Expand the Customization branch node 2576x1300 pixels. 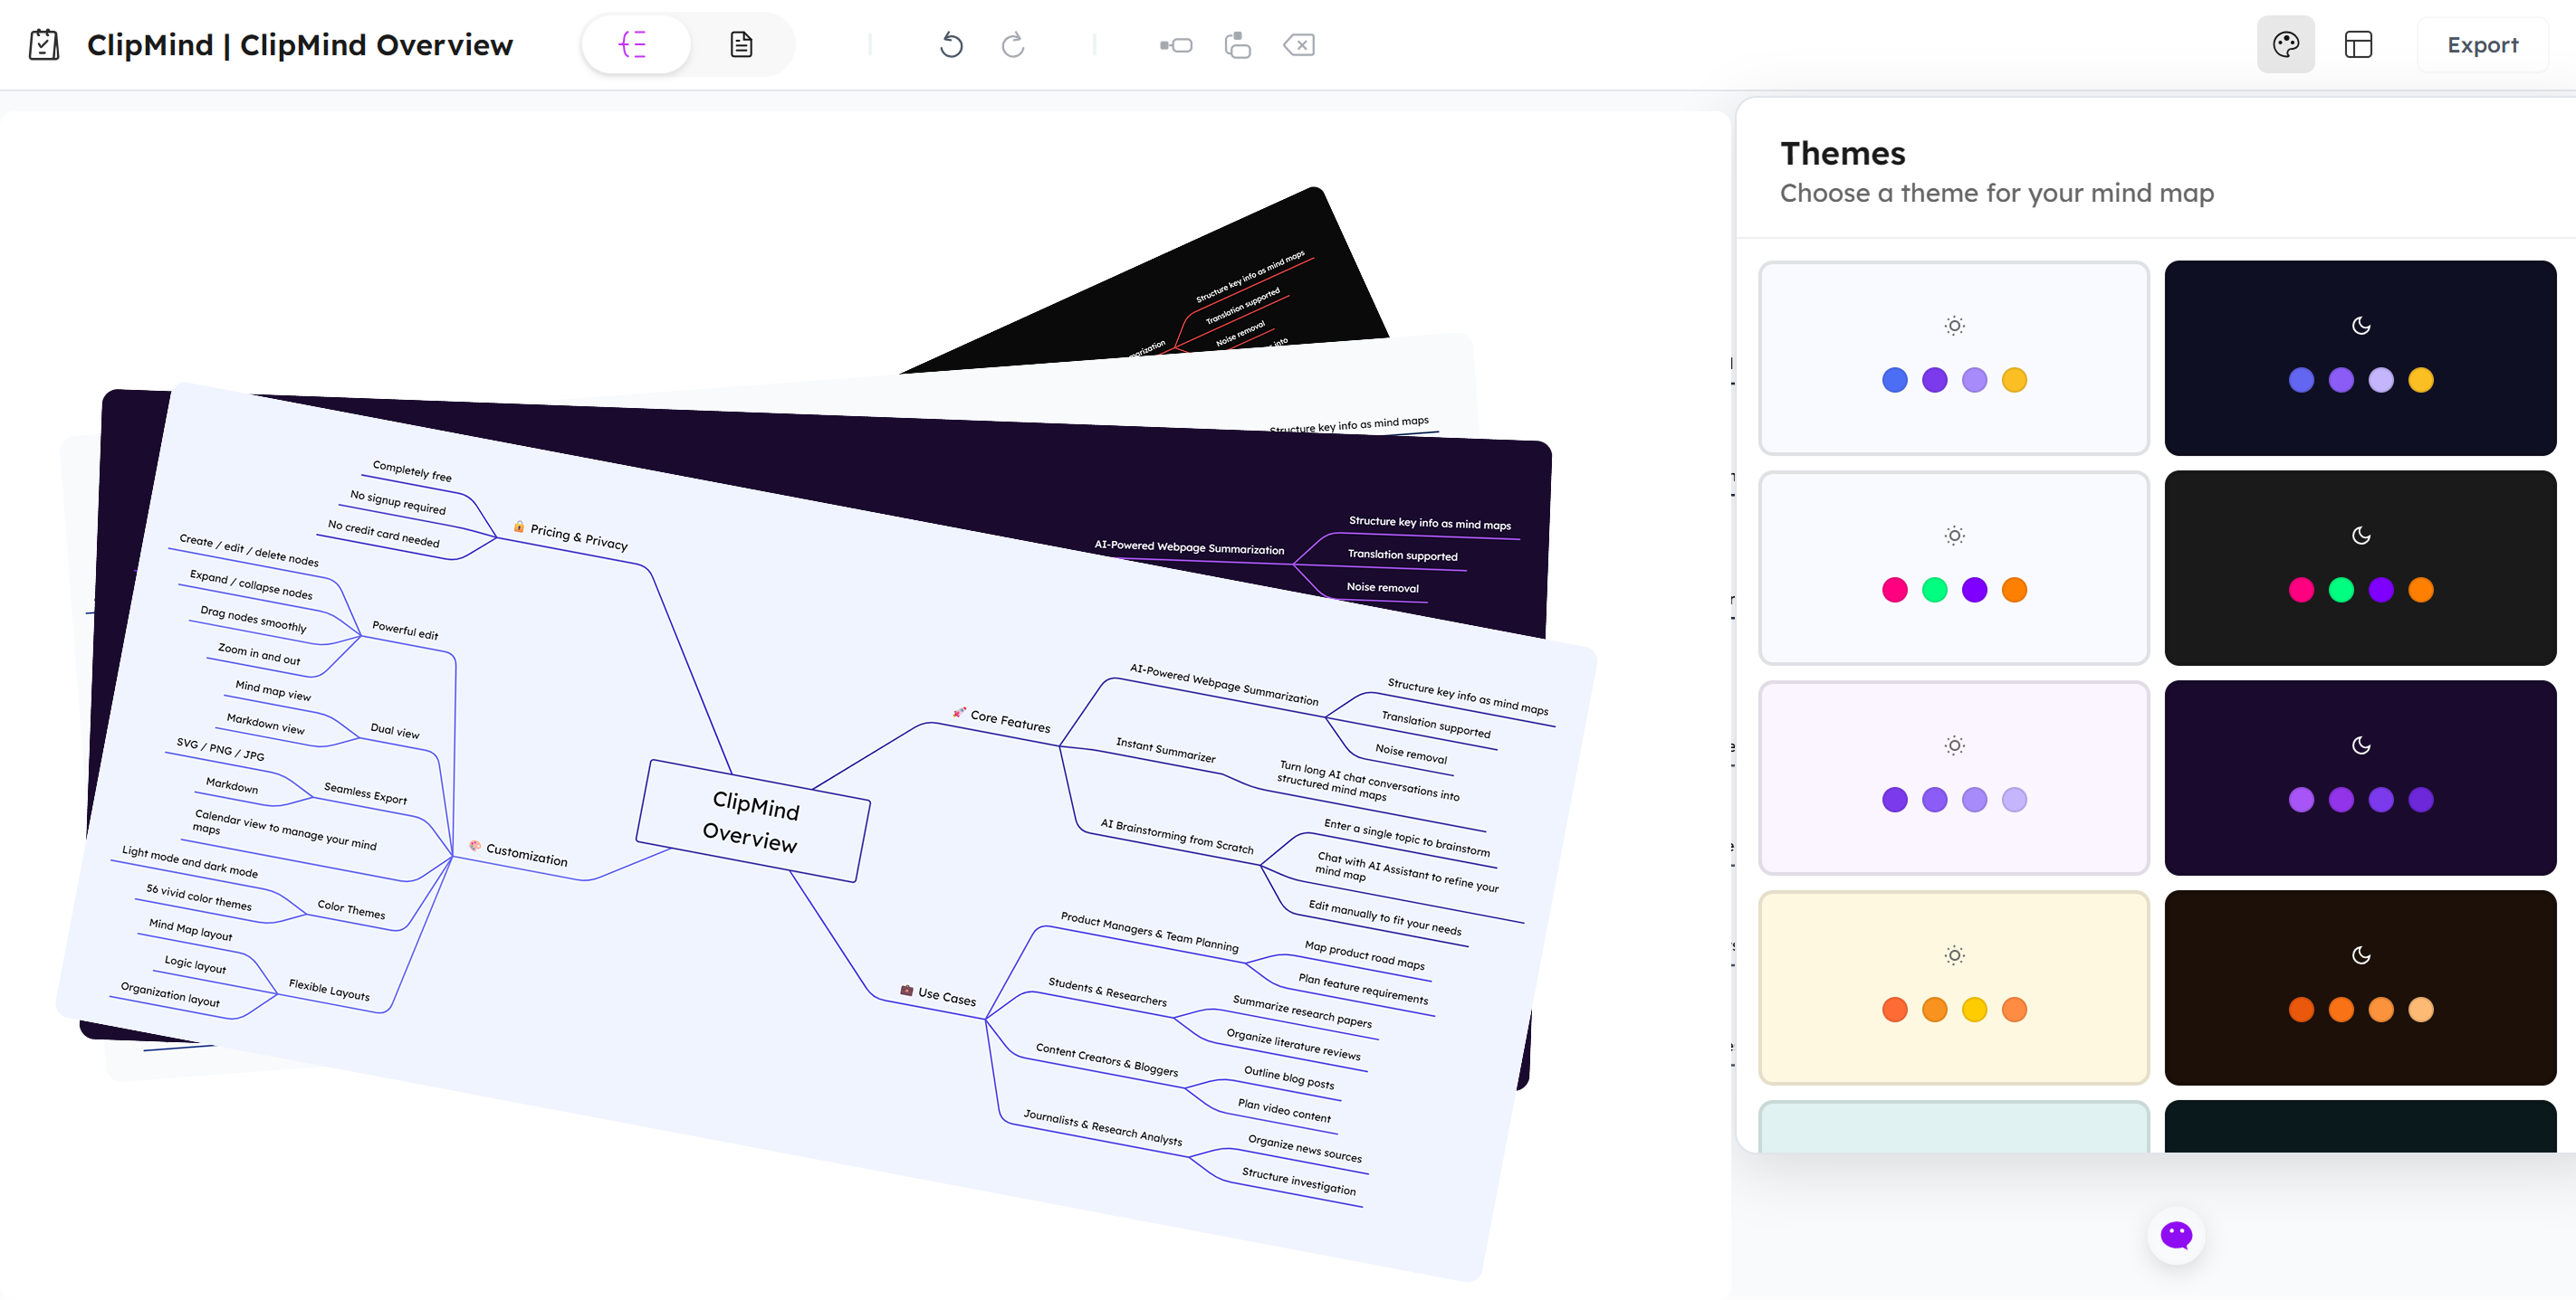524,858
